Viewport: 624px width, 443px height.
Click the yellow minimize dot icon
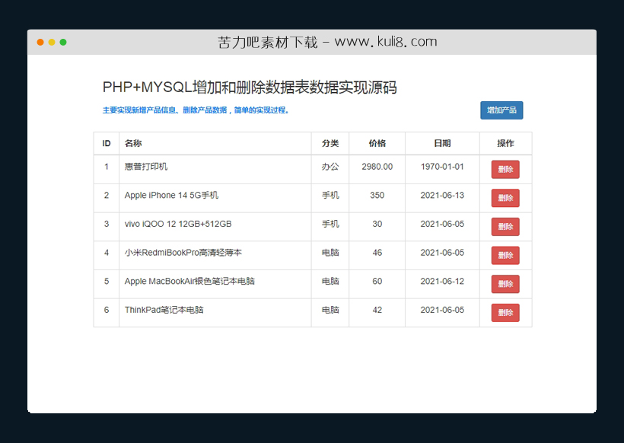52,42
